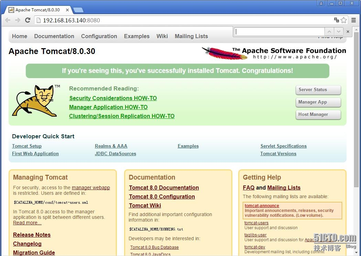Image resolution: width=361 pixels, height=256 pixels.
Task: Open the Tomcat 8.0 Bug Database link
Action: click(x=154, y=247)
